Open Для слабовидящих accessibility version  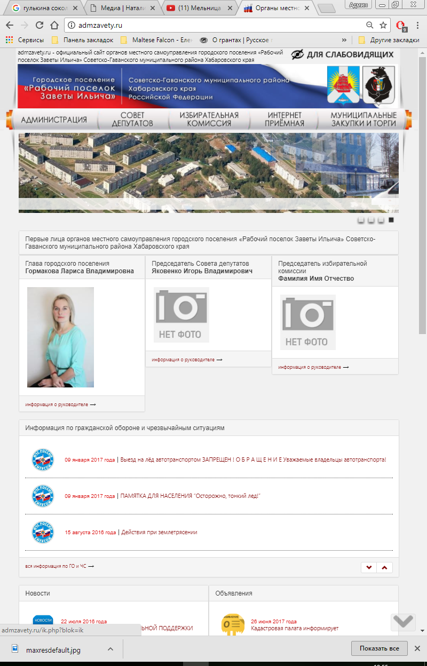342,54
